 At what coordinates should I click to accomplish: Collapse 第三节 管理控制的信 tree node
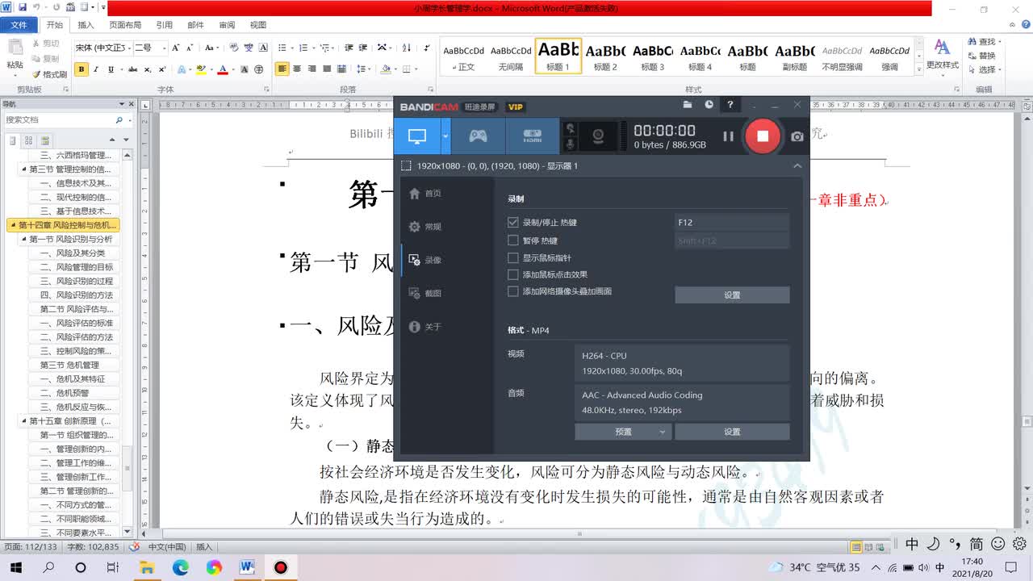coord(24,169)
